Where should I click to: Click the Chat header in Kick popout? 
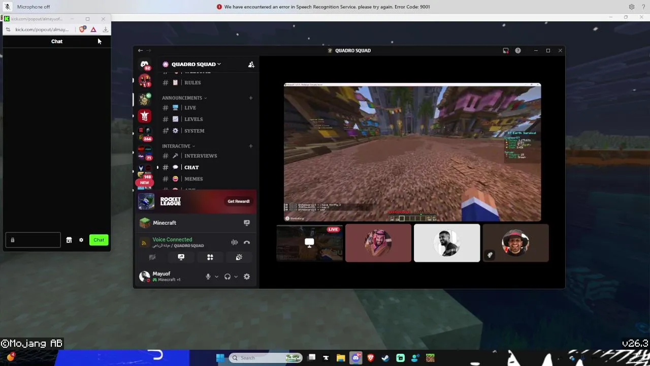(57, 41)
